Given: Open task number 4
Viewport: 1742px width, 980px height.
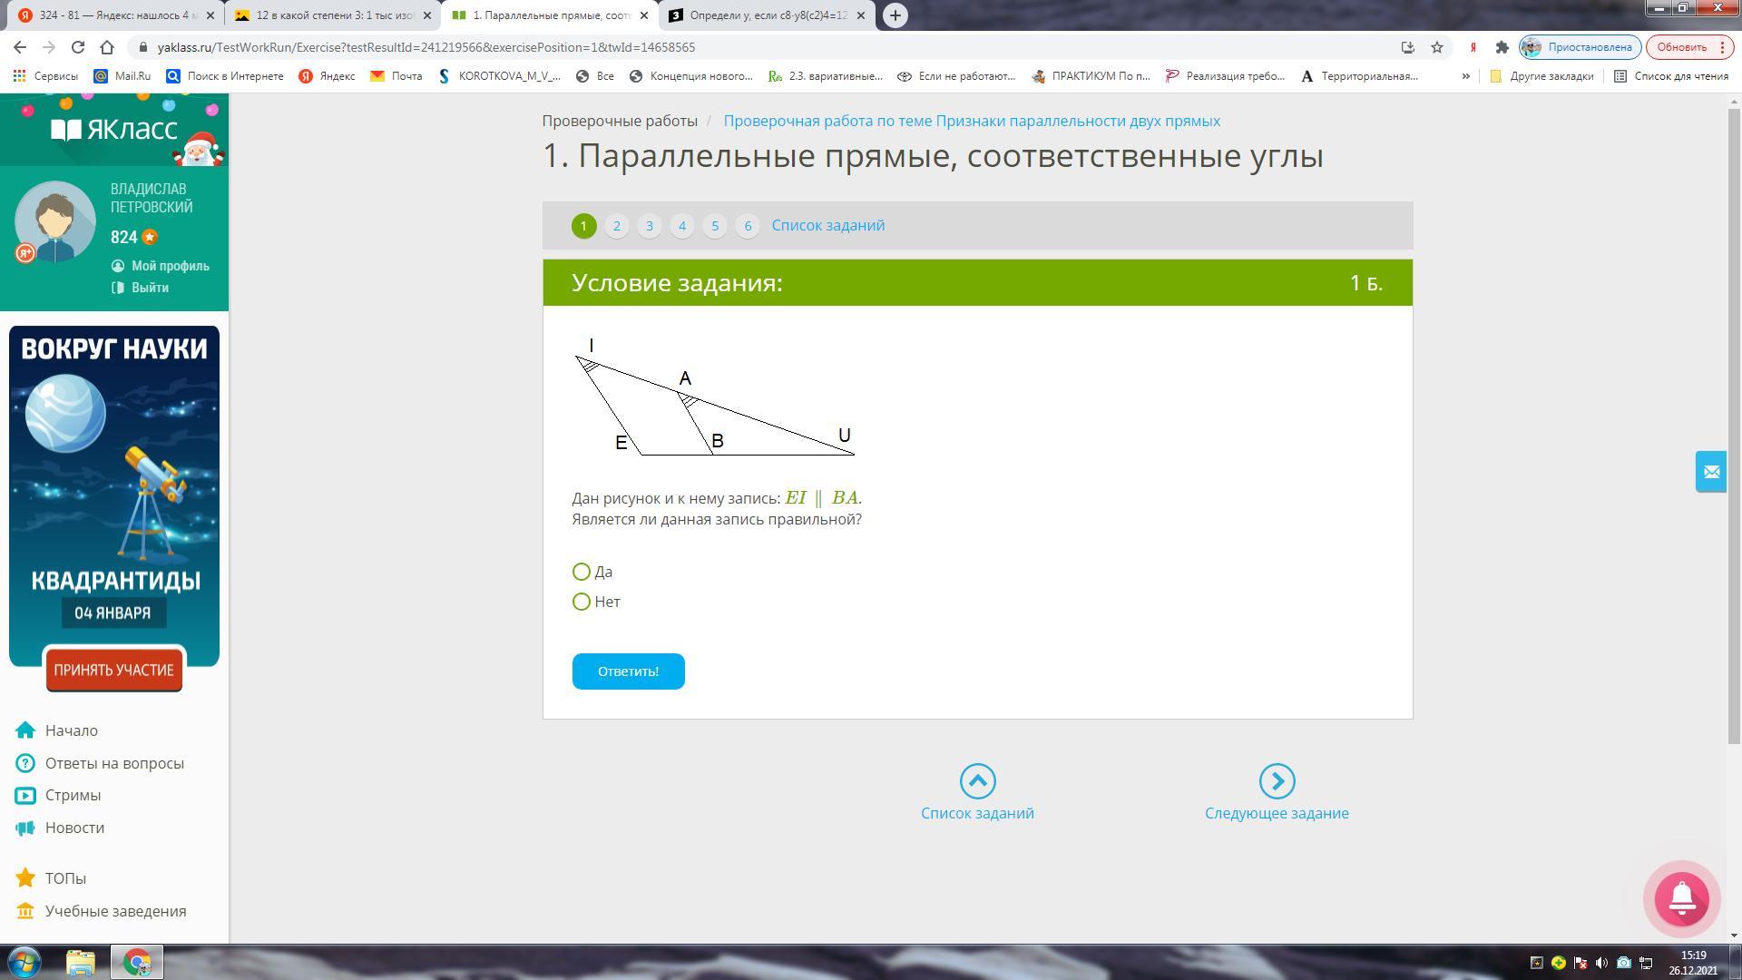Looking at the screenshot, I should tap(682, 226).
